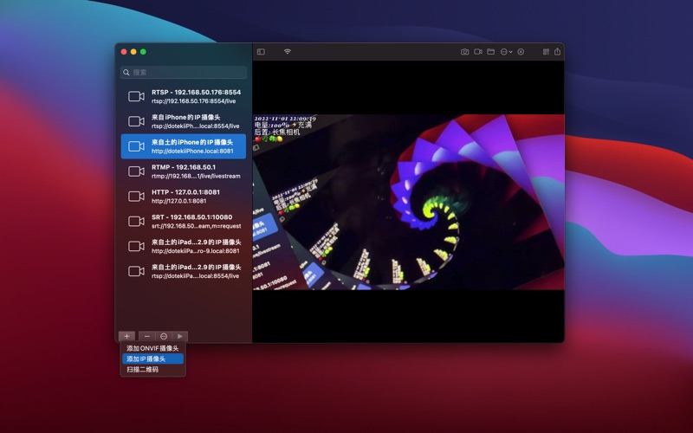Expand the ellipsis options dropdown in toolbar
Screen dimensions: 693x433
(x=506, y=52)
